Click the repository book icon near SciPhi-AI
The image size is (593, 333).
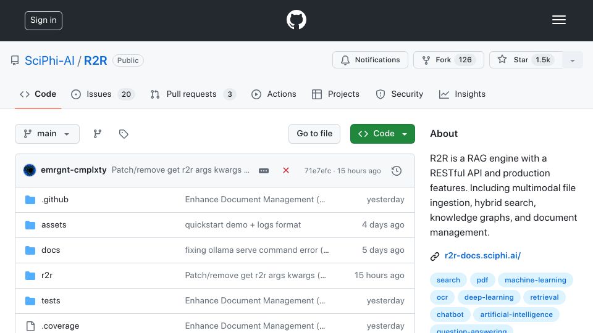pyautogui.click(x=15, y=60)
